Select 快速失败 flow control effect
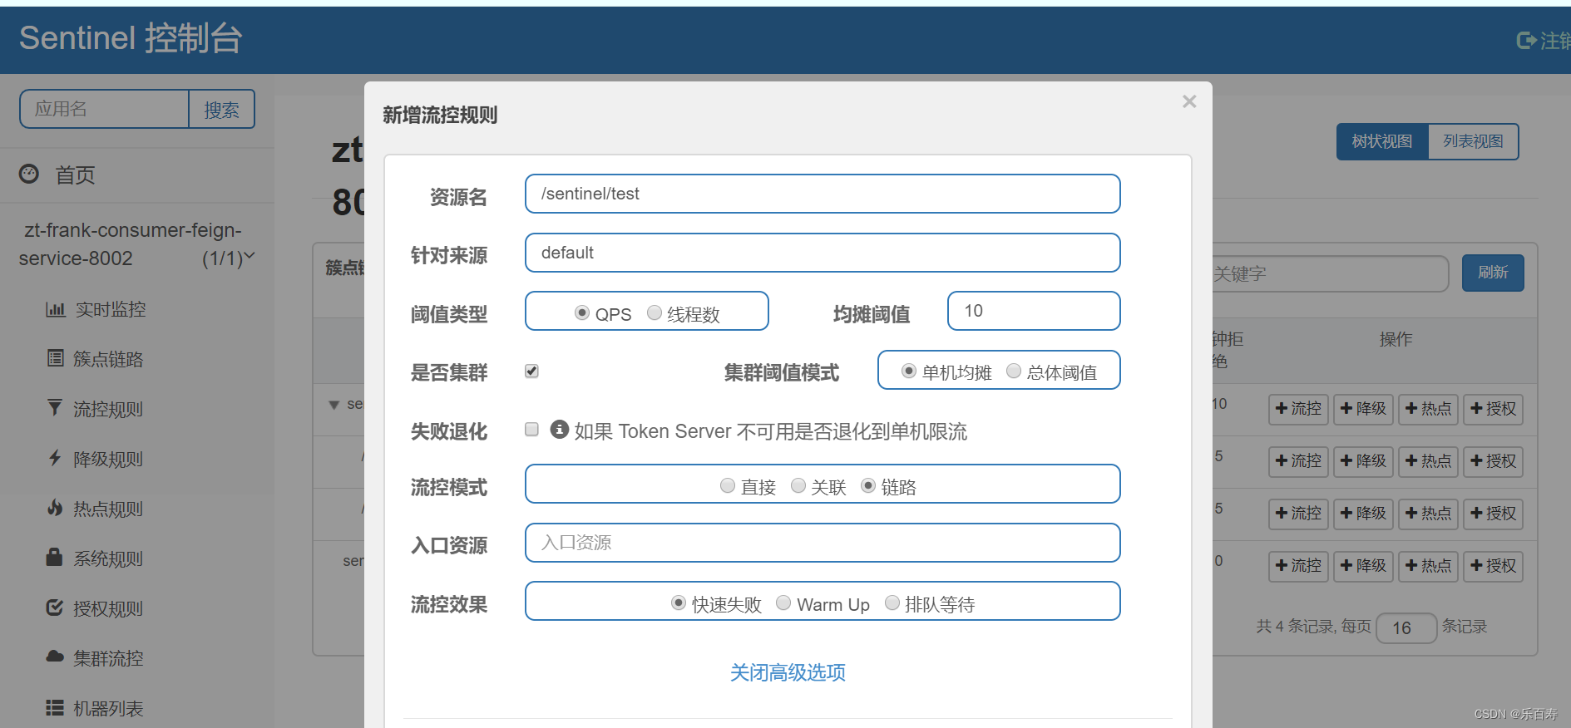 pos(679,603)
